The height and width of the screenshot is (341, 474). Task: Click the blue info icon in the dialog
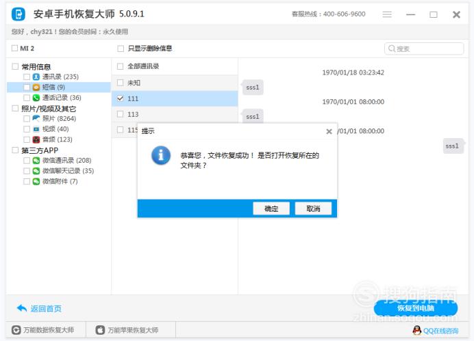[x=161, y=155]
